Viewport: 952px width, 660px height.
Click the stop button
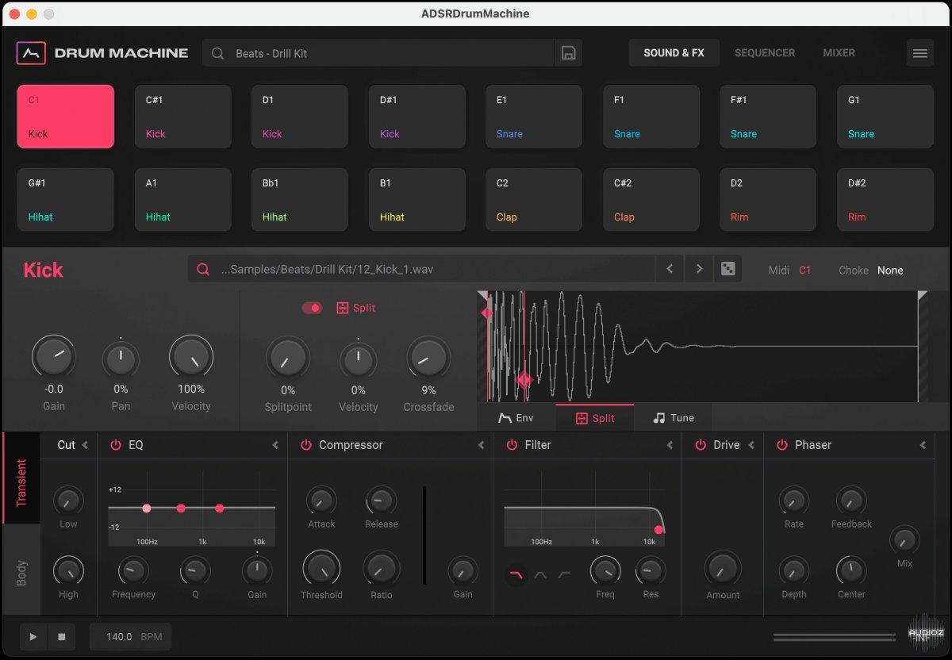pos(61,637)
